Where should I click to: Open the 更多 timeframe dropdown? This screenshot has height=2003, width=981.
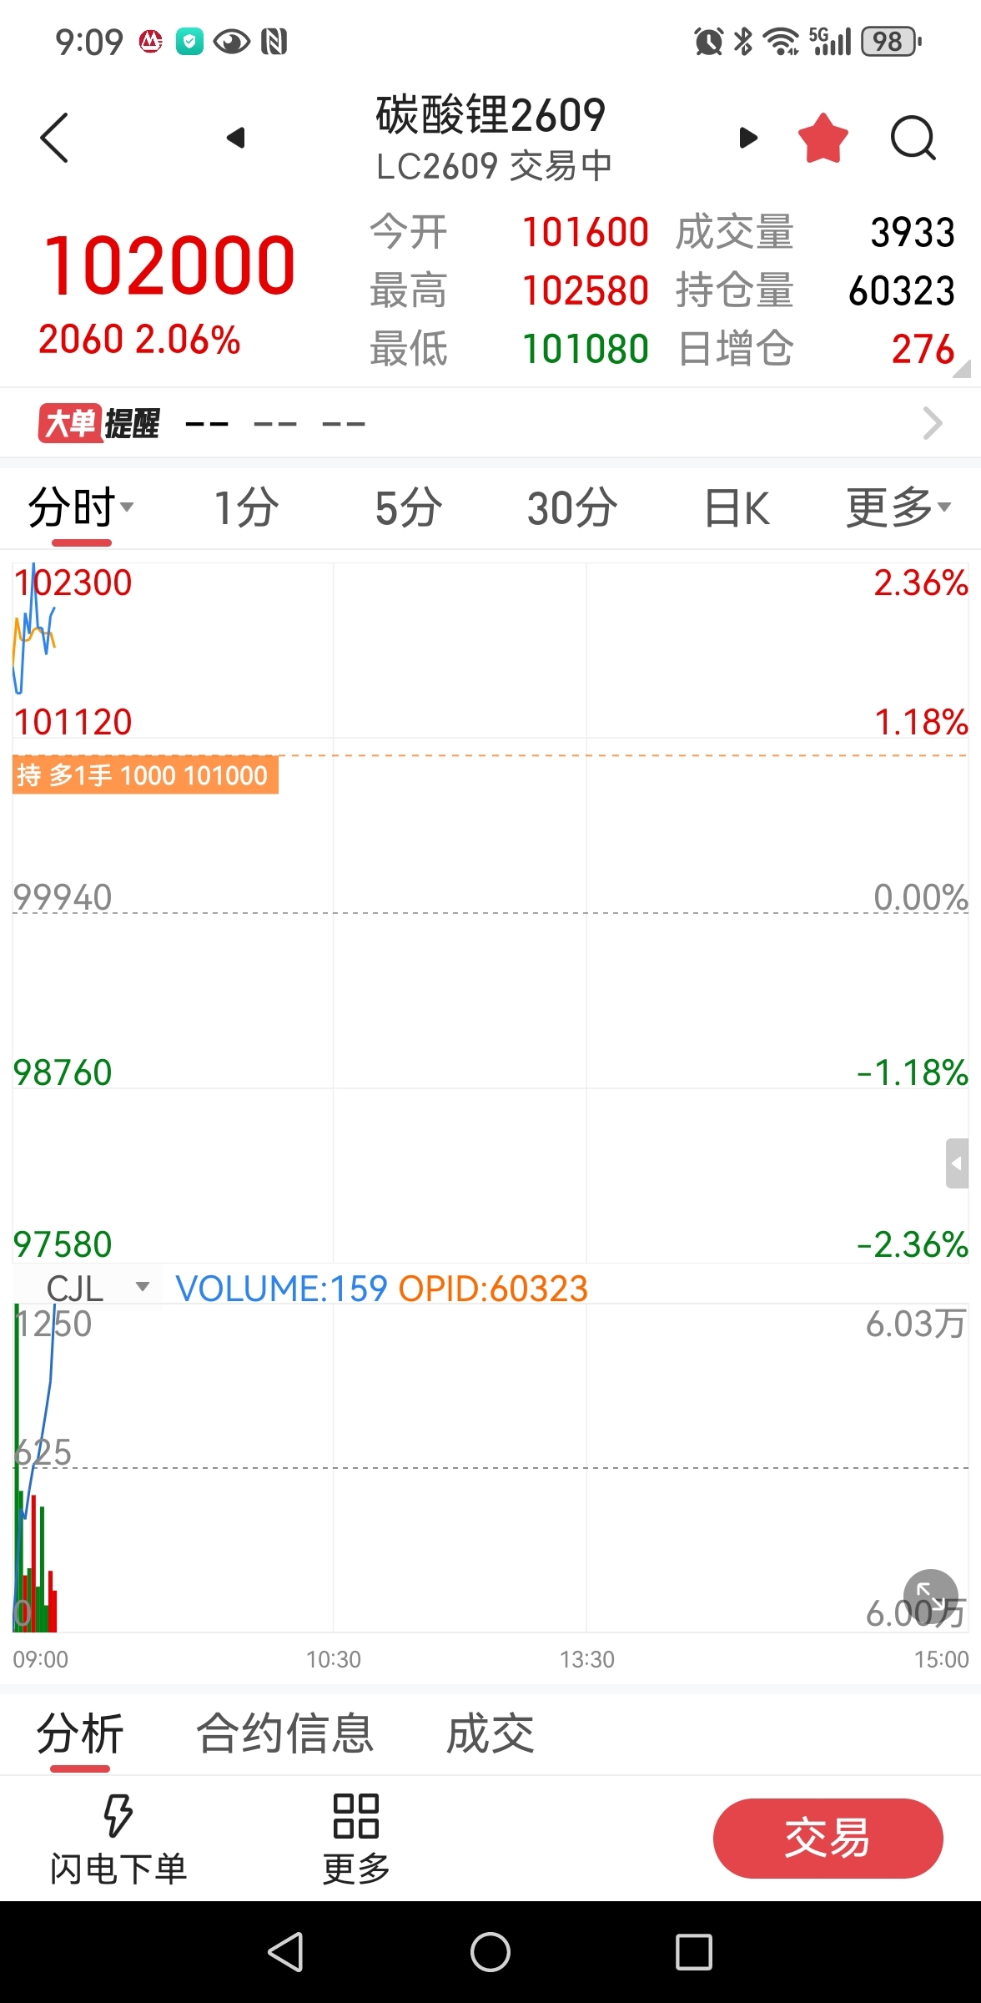click(898, 507)
